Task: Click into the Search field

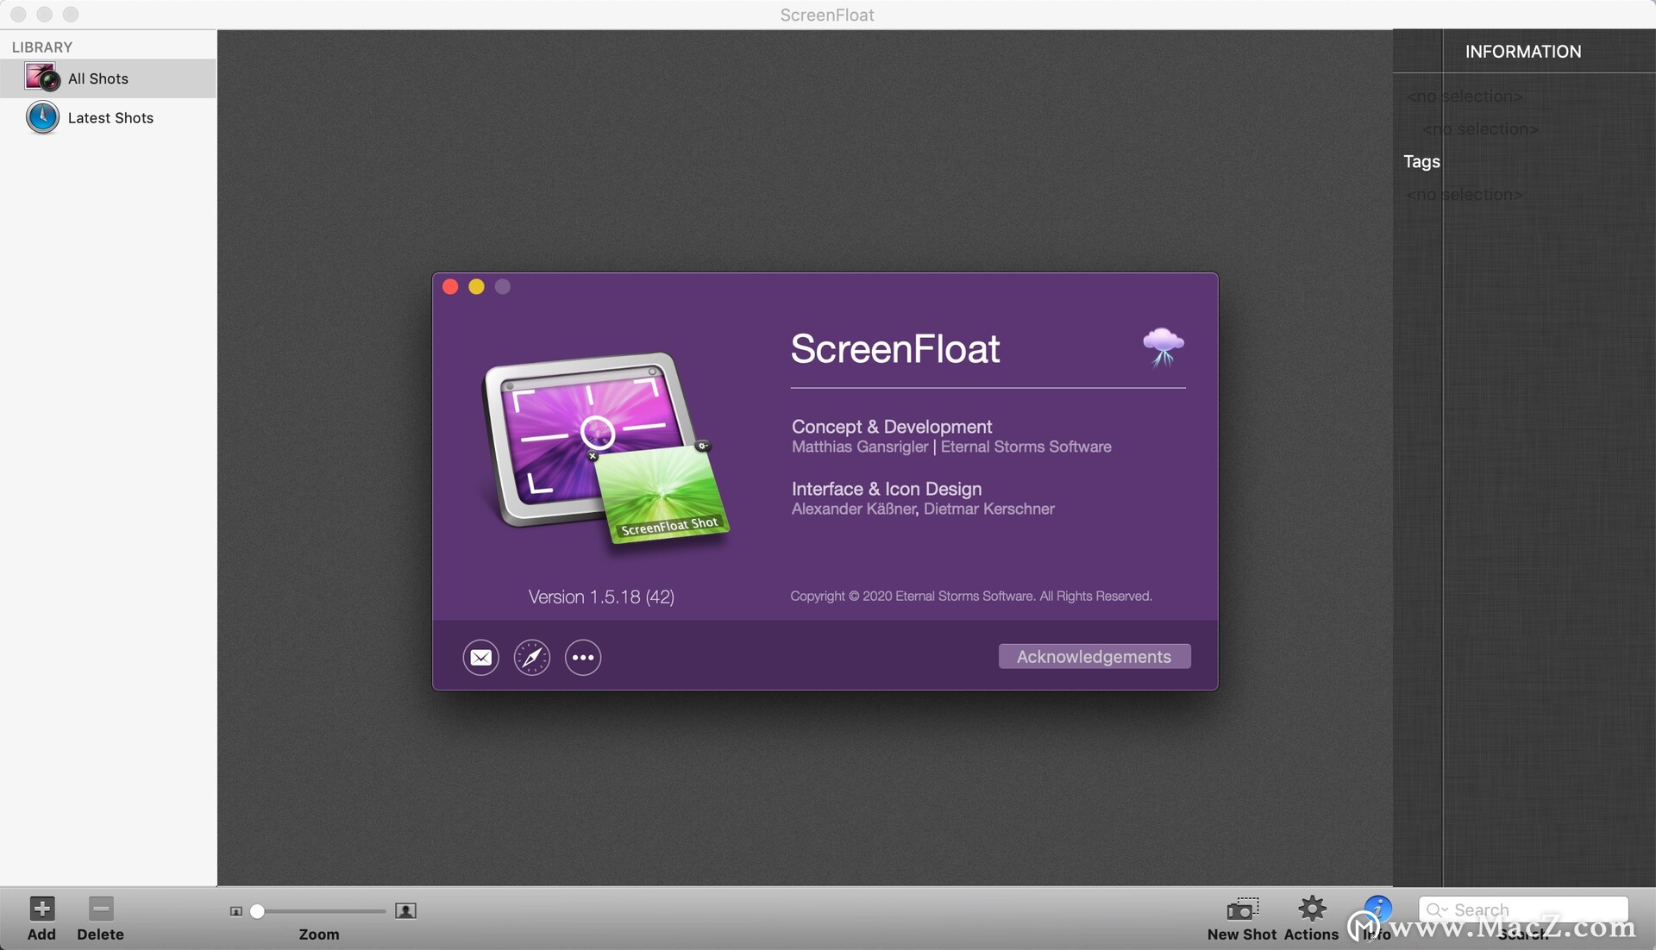Action: coord(1523,909)
